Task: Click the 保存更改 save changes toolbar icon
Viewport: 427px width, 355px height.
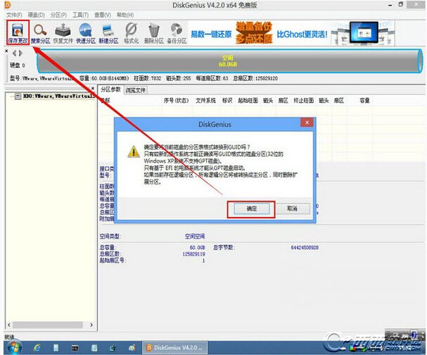Action: coord(18,32)
